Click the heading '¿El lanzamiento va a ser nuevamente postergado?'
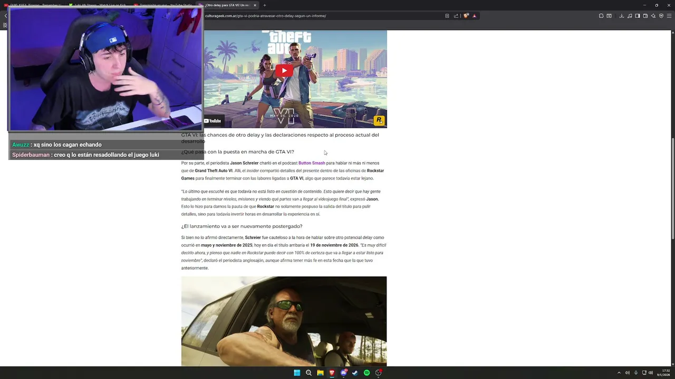 point(242,226)
